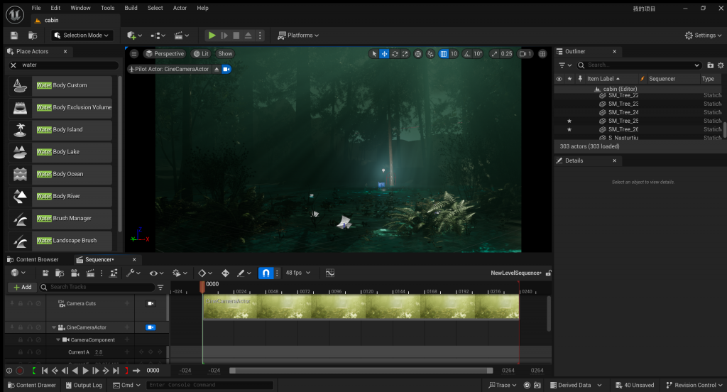Click the sequencer record button

point(20,371)
